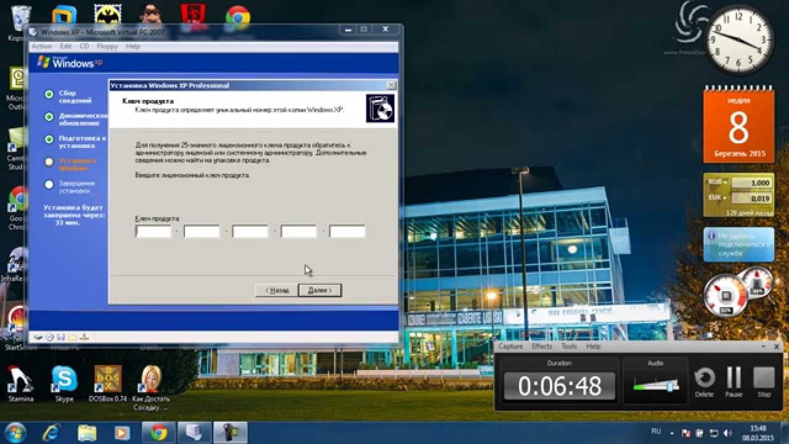The width and height of the screenshot is (789, 444).
Task: Click the floppy status icon in Virtual PC
Action: [x=61, y=337]
